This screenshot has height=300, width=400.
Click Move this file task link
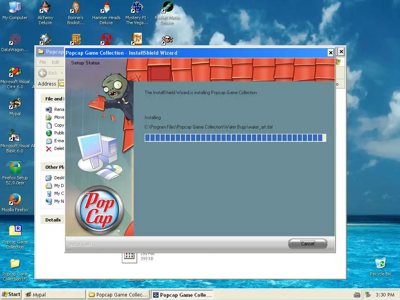point(55,117)
